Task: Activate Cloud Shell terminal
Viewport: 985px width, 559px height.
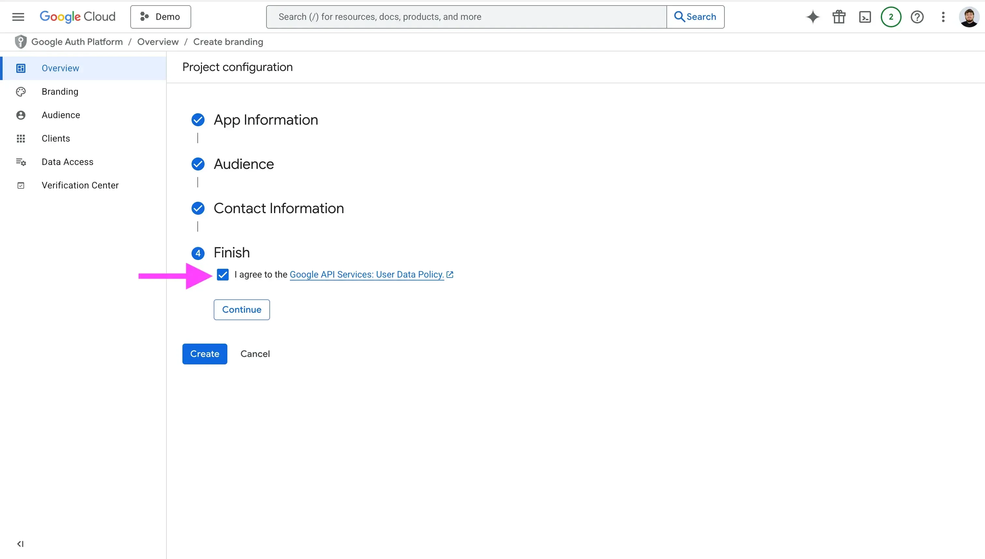Action: pyautogui.click(x=865, y=17)
